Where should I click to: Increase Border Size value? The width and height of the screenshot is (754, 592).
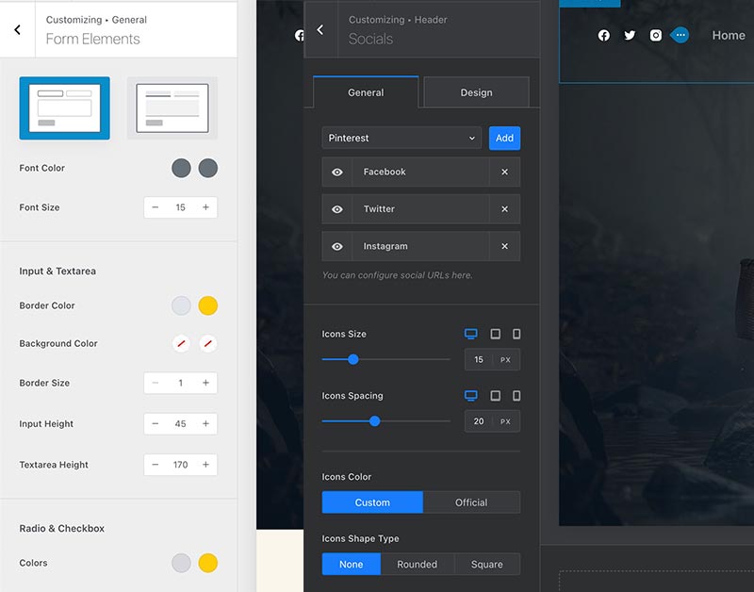coord(205,383)
